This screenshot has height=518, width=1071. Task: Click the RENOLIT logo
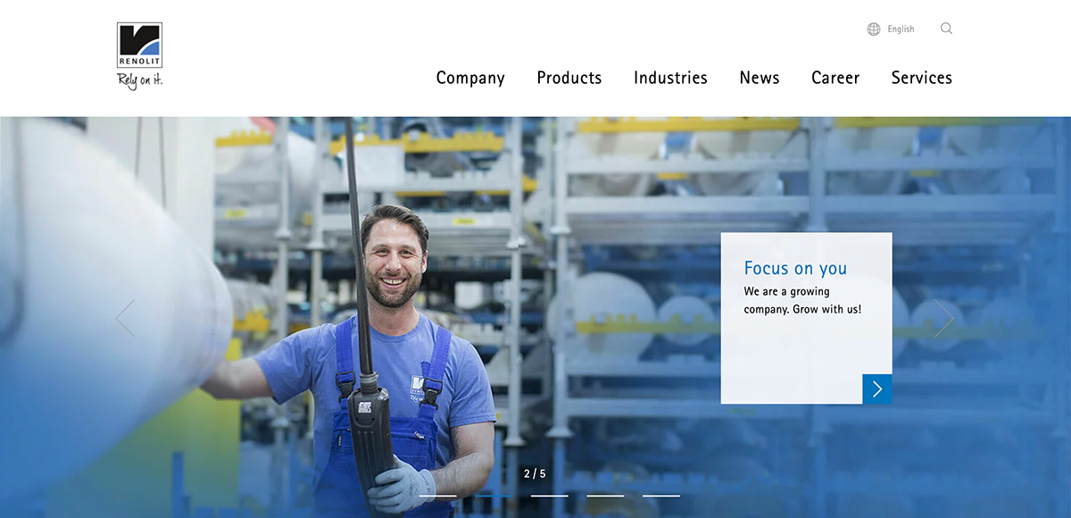pyautogui.click(x=139, y=46)
